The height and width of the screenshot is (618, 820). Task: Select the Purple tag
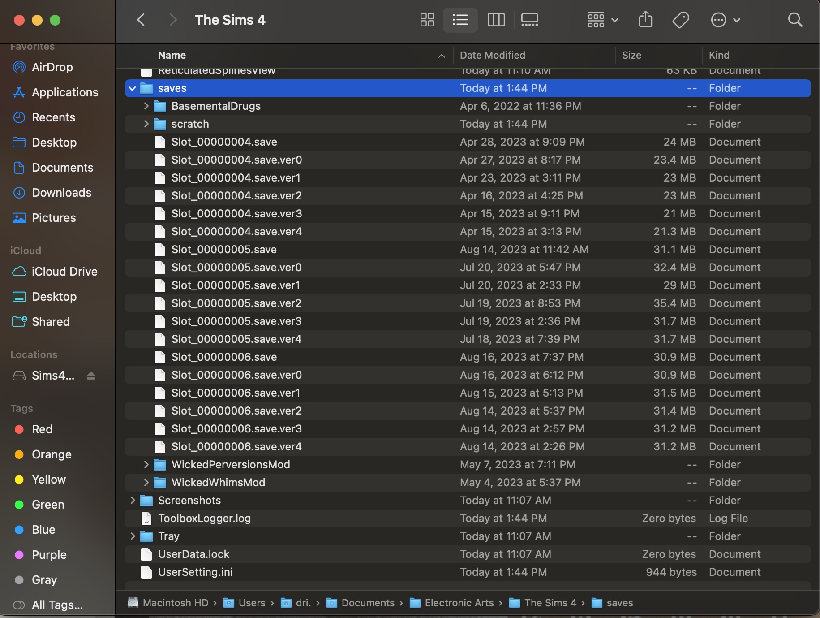tap(49, 555)
